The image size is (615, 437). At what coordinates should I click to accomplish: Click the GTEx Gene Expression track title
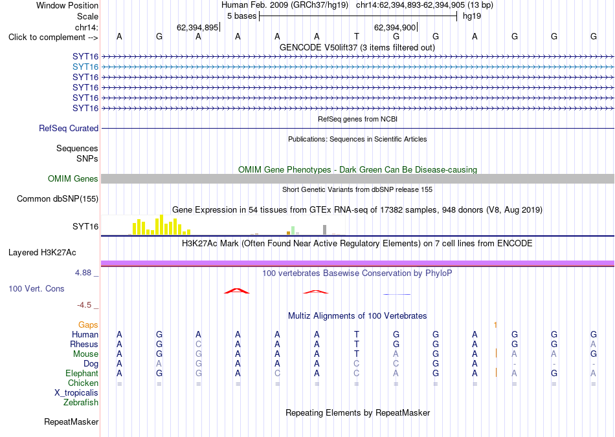point(357,210)
